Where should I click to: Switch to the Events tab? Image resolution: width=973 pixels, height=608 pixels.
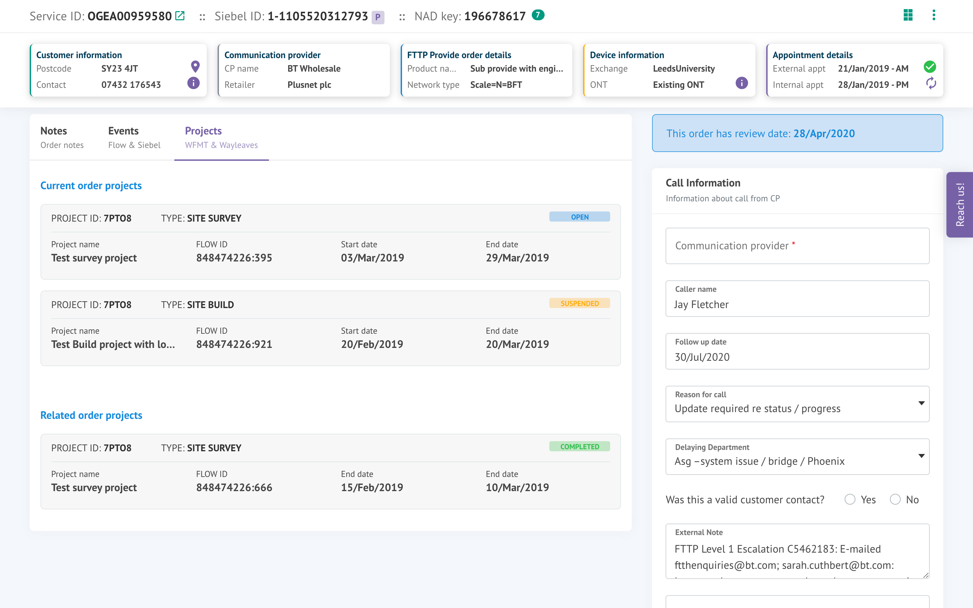tap(134, 137)
